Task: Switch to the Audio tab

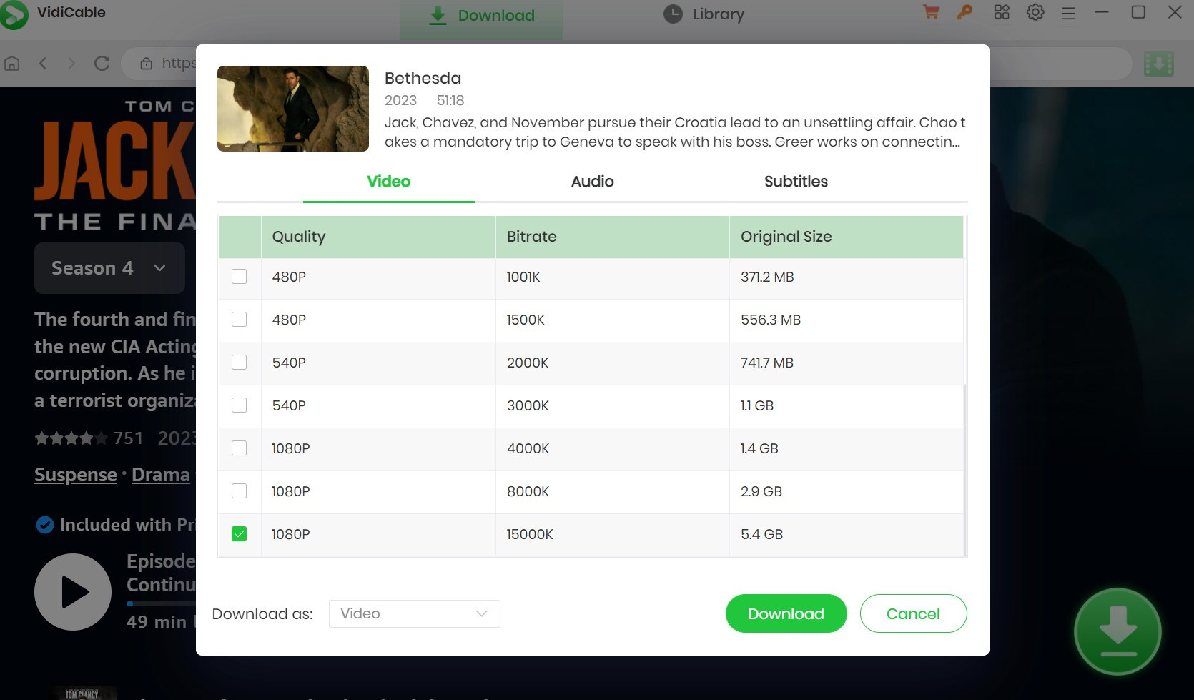Action: [x=593, y=182]
